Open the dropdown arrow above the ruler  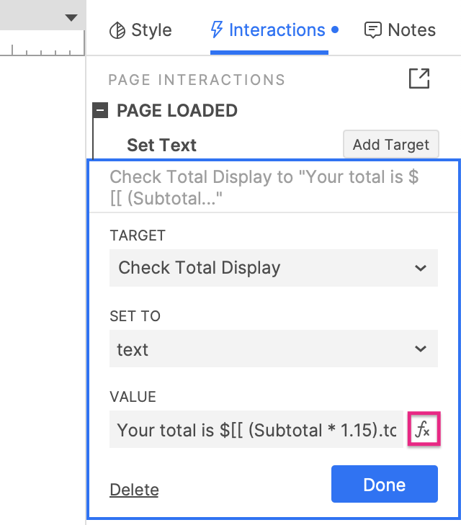71,17
